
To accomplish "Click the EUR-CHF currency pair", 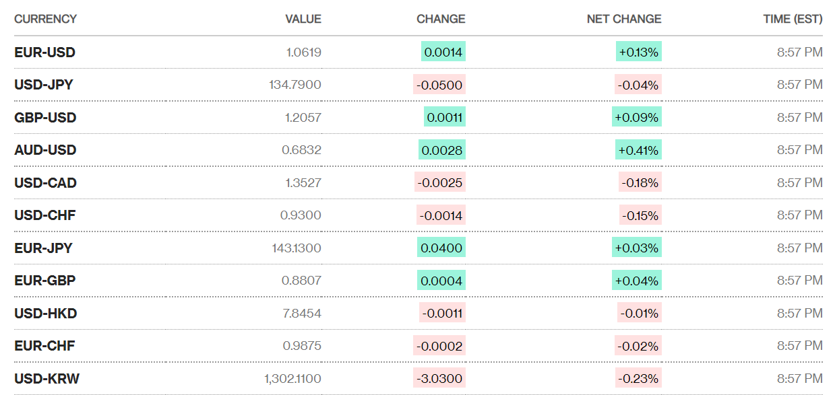I will click(44, 346).
